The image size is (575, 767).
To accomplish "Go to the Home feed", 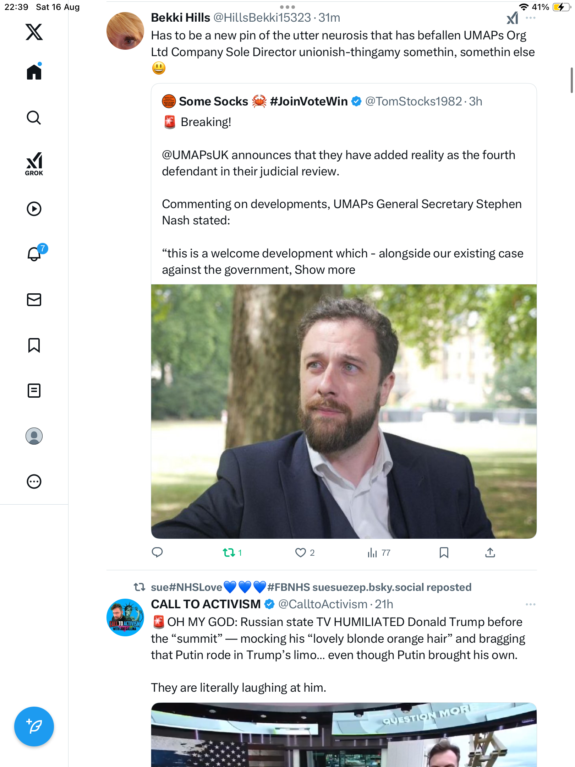I will tap(34, 72).
